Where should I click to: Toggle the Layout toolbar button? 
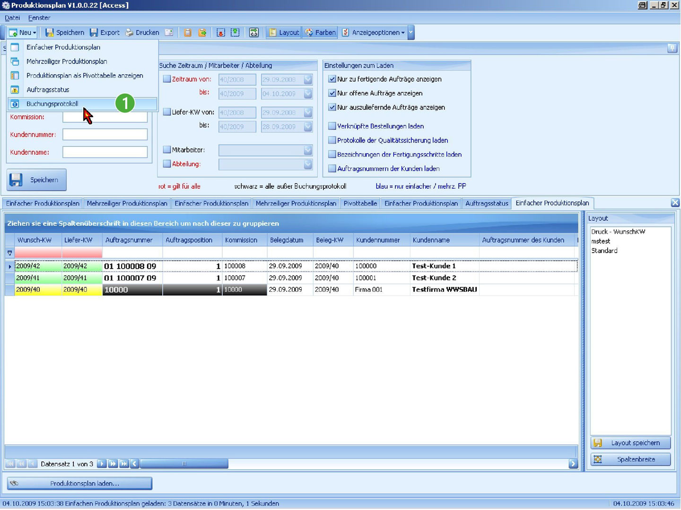click(x=284, y=33)
